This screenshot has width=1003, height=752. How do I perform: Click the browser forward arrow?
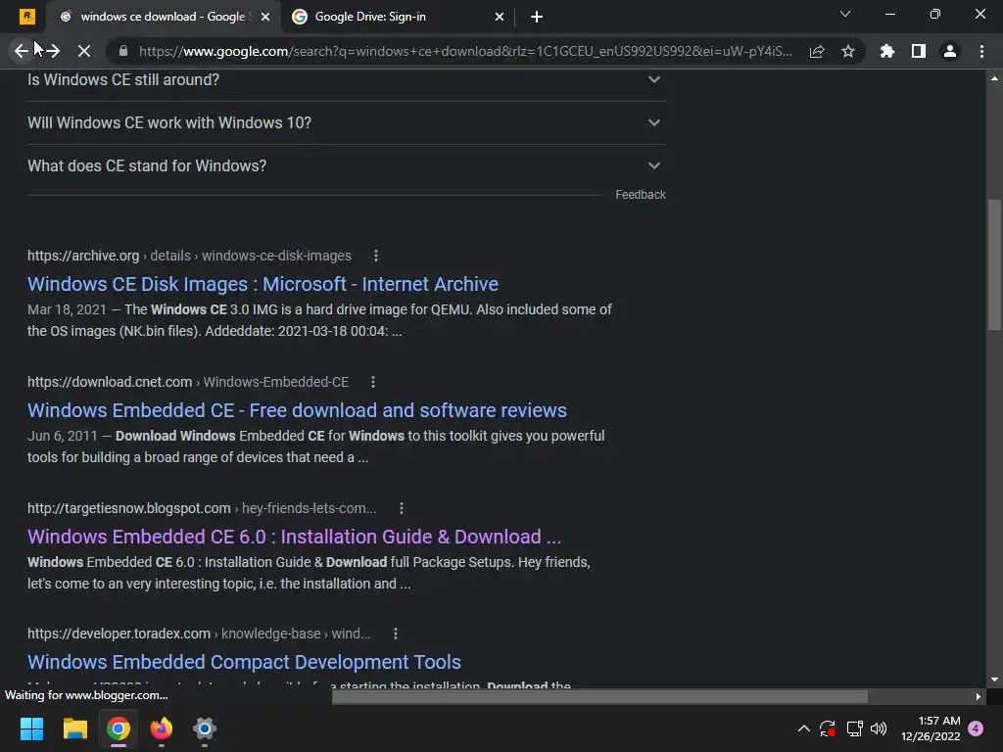[53, 51]
